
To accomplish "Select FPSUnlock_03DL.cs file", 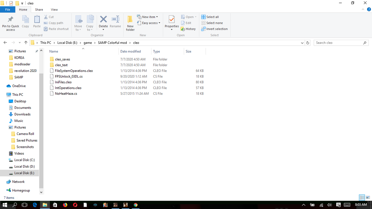I will click(69, 76).
